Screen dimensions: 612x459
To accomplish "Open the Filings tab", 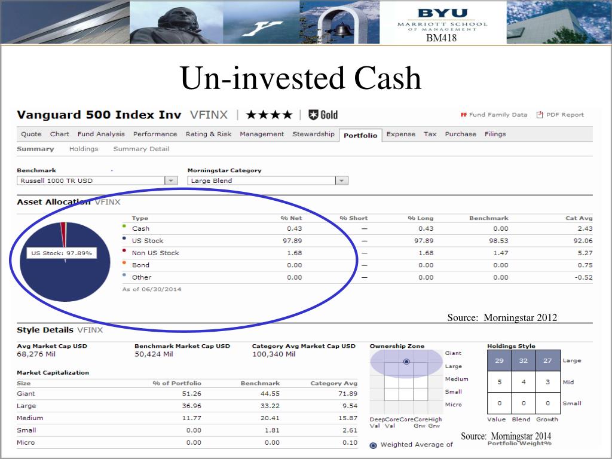I will pos(495,134).
